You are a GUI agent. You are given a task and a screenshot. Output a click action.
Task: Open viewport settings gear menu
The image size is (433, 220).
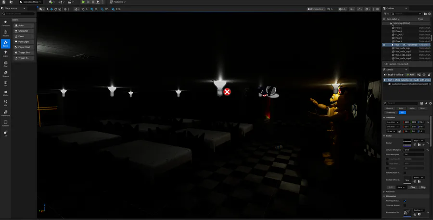click(367, 9)
